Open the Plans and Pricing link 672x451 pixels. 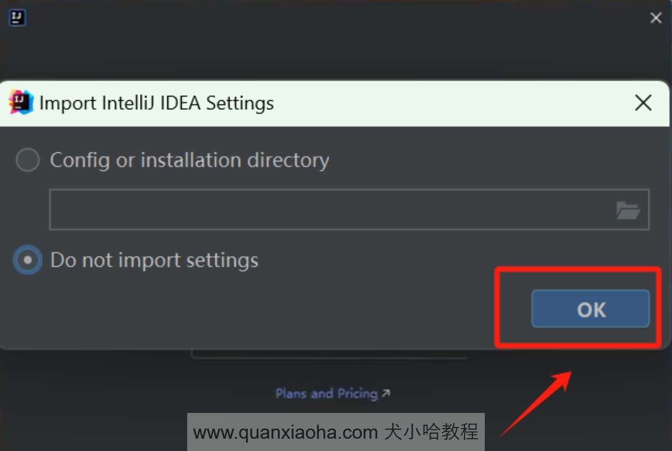(326, 393)
